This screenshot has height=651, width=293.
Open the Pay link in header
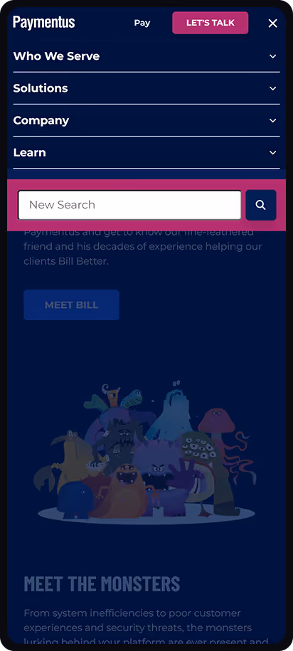(142, 23)
